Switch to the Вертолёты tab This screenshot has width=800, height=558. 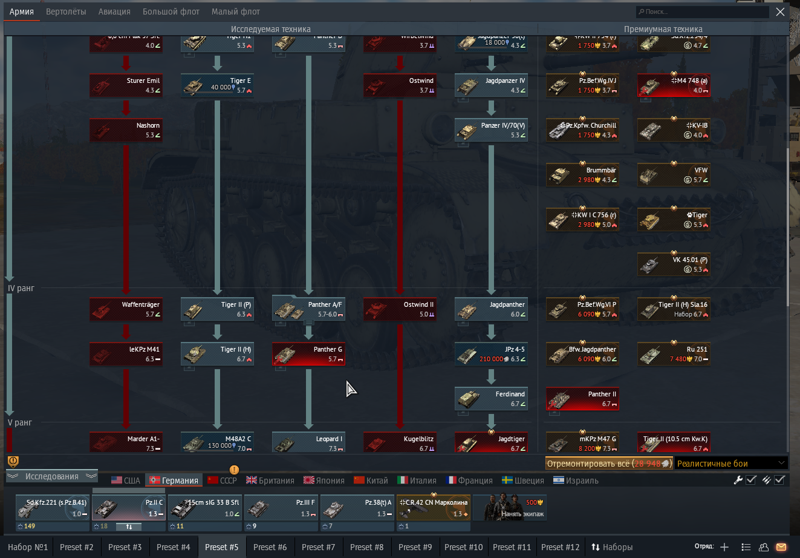[x=66, y=11]
